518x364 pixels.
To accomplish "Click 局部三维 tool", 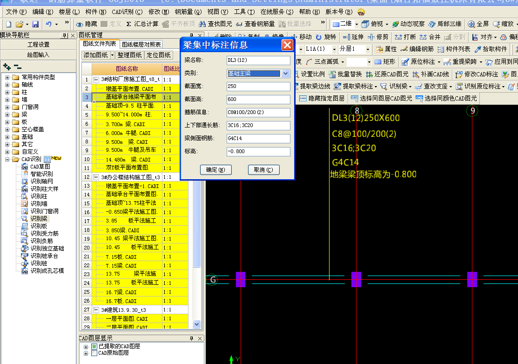I will (x=445, y=24).
